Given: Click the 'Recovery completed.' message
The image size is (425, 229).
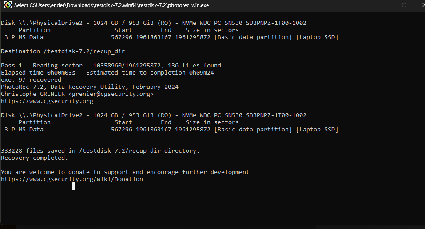Looking at the screenshot, I should pos(35,158).
